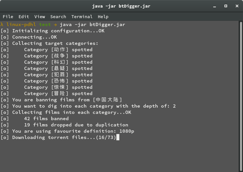Click the vertical scrollbar of the terminal
This screenshot has height=172, width=243.
(241, 96)
